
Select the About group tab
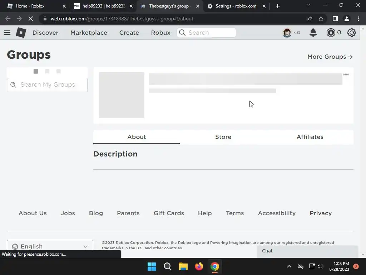[x=137, y=137]
